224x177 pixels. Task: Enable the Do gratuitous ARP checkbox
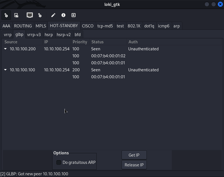[x=59, y=162]
